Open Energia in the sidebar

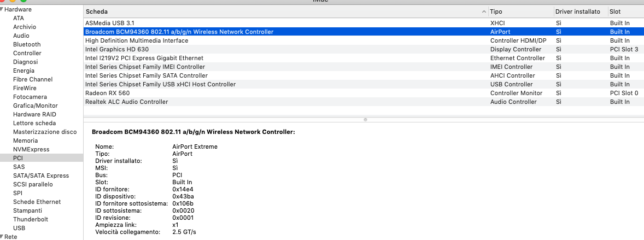24,71
